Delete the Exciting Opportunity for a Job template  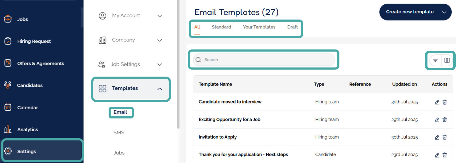click(445, 120)
